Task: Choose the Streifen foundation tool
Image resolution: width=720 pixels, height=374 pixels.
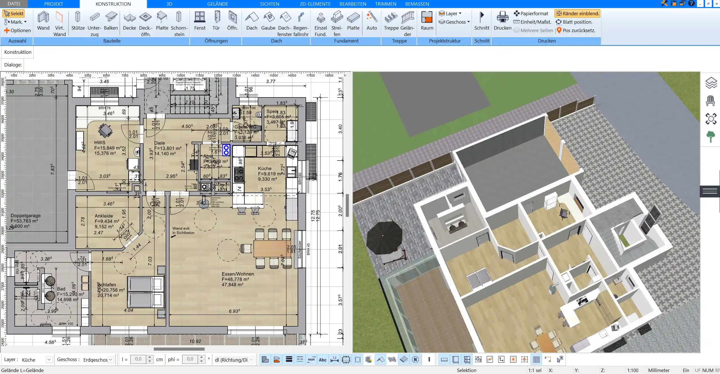Action: click(337, 24)
